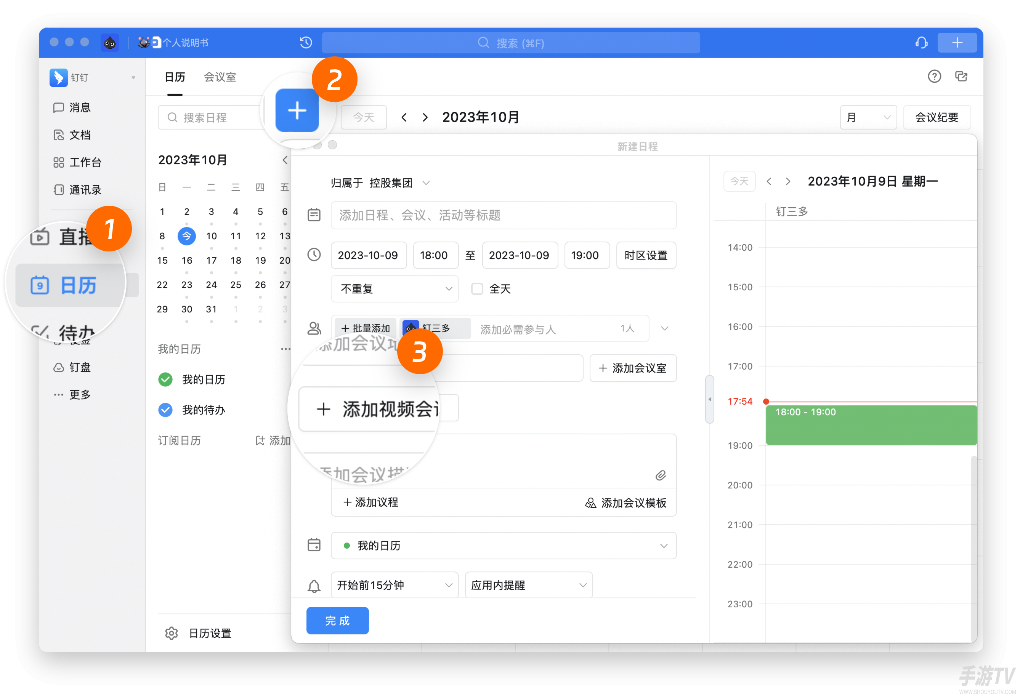Toggle the 全天 checkbox
The height and width of the screenshot is (698, 1020).
tap(477, 289)
